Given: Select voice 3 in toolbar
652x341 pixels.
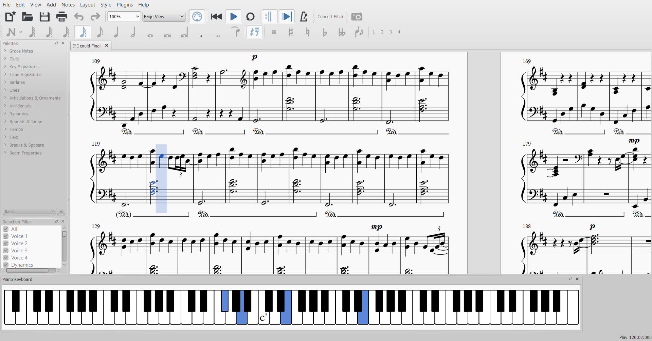Looking at the screenshot, I should click(391, 32).
